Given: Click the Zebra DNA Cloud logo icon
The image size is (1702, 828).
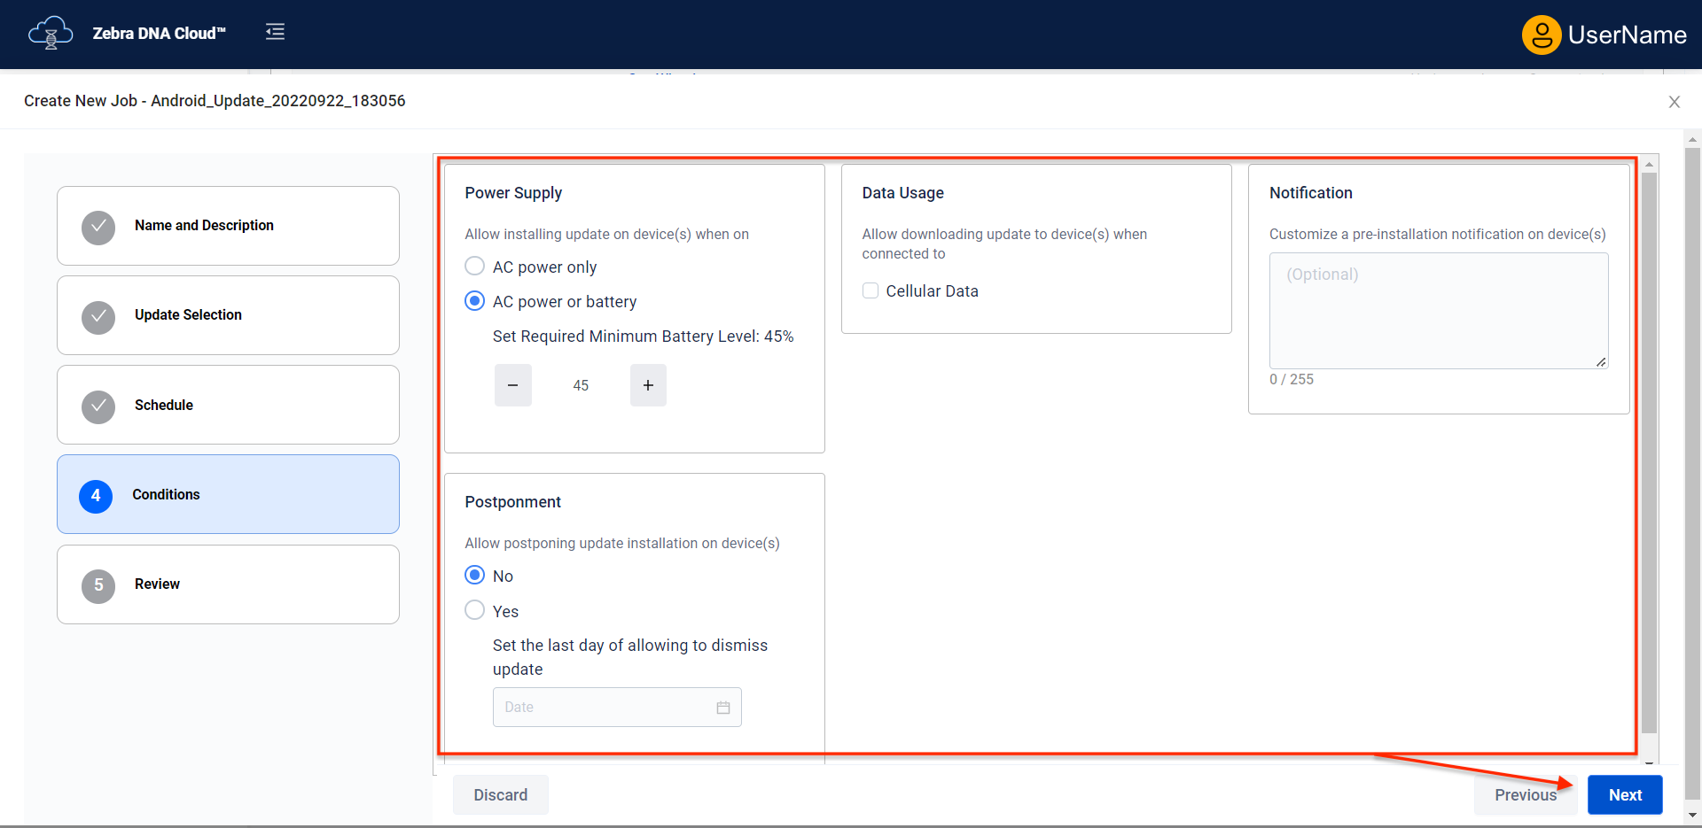Looking at the screenshot, I should [x=51, y=33].
